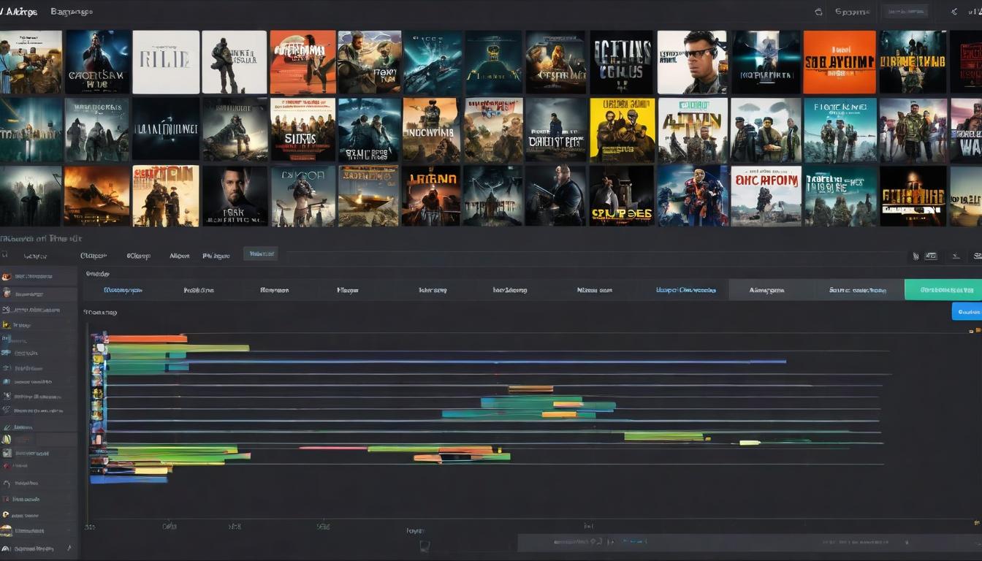Image resolution: width=982 pixels, height=561 pixels.
Task: Select the fiery explosion poster in the bottom row
Action: pyautogui.click(x=96, y=196)
